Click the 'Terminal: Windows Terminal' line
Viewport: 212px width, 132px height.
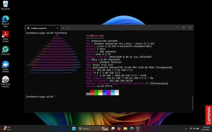(x=104, y=62)
